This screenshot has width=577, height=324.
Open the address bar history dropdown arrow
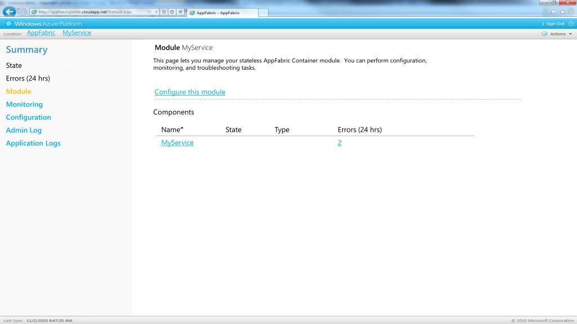pos(157,12)
